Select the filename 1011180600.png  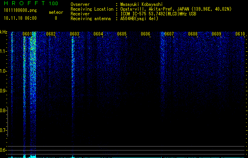click(21, 11)
